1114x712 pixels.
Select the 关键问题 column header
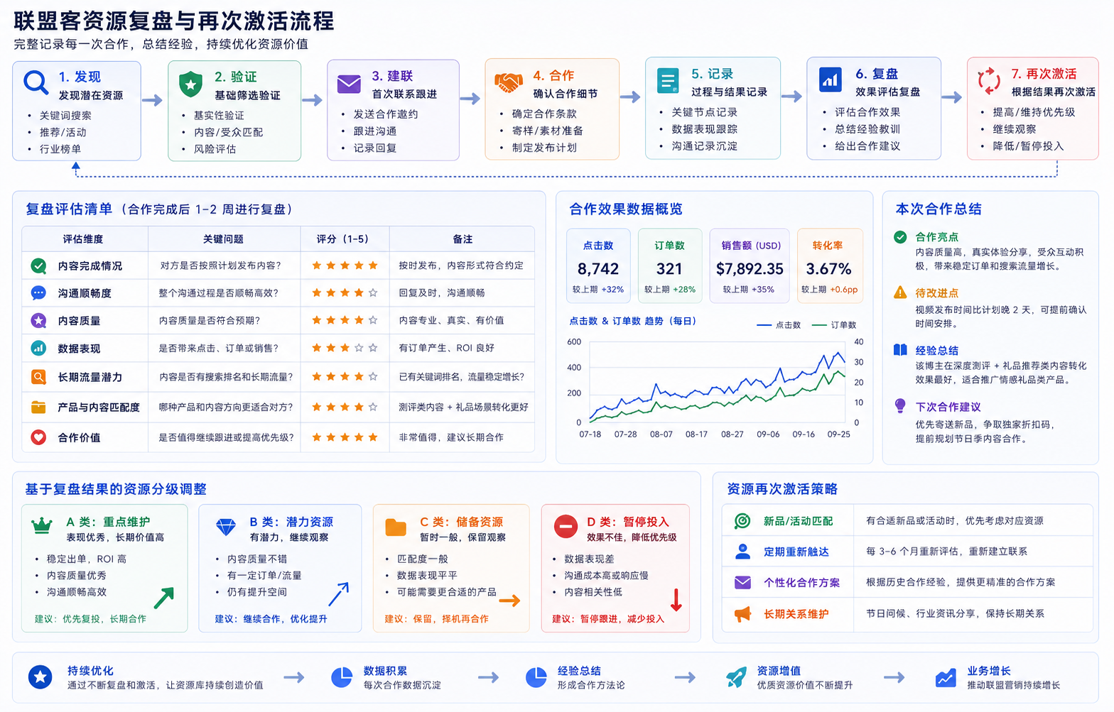click(223, 239)
